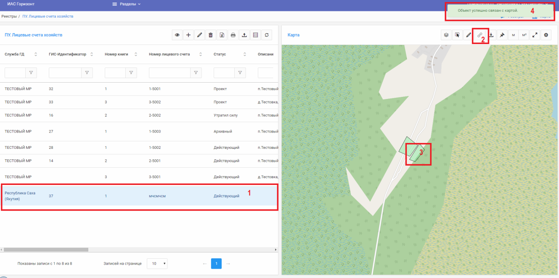
Task: Click the eye view record icon
Action: (177, 35)
